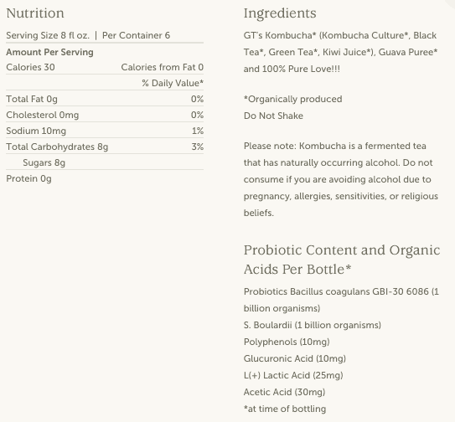Click the Amount Per Serving label
This screenshot has height=422, width=455.
pyautogui.click(x=49, y=52)
